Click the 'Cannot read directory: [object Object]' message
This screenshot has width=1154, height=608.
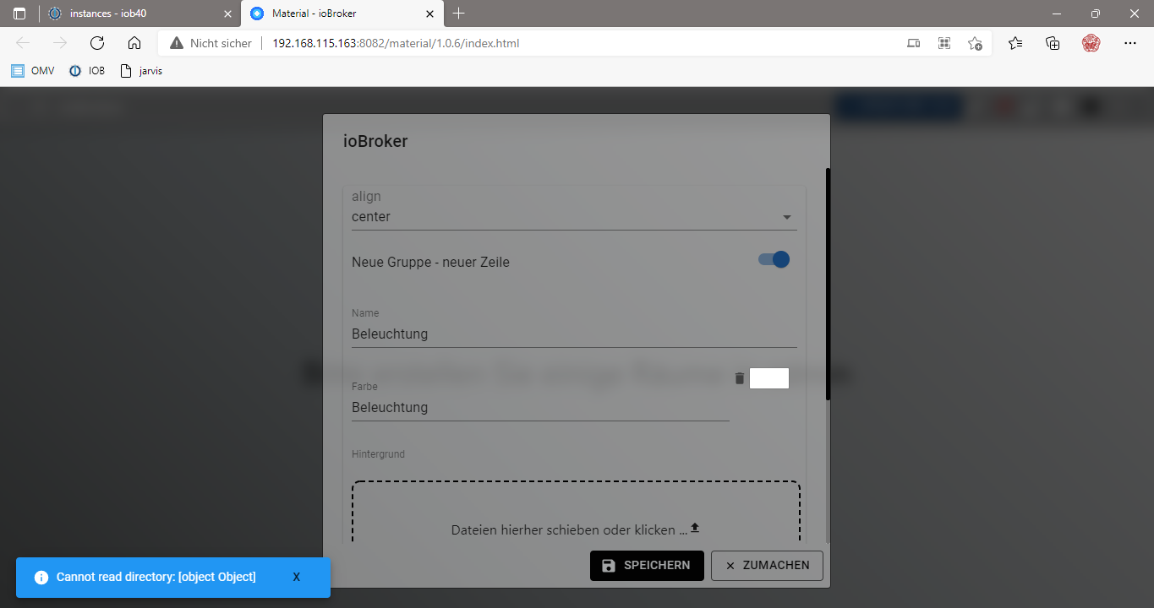pyautogui.click(x=156, y=578)
